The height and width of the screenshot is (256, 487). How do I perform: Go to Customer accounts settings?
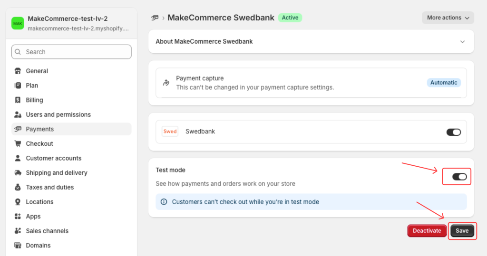(53, 158)
